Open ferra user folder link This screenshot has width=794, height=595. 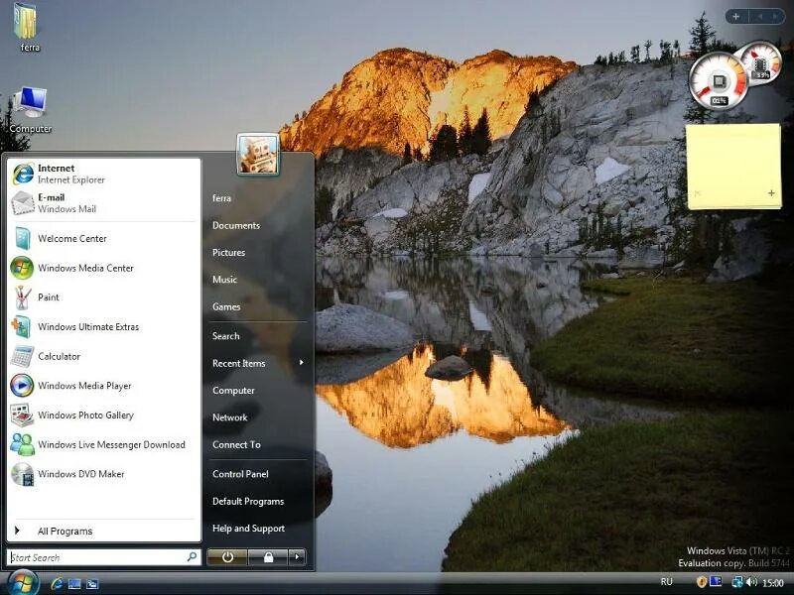click(x=221, y=198)
